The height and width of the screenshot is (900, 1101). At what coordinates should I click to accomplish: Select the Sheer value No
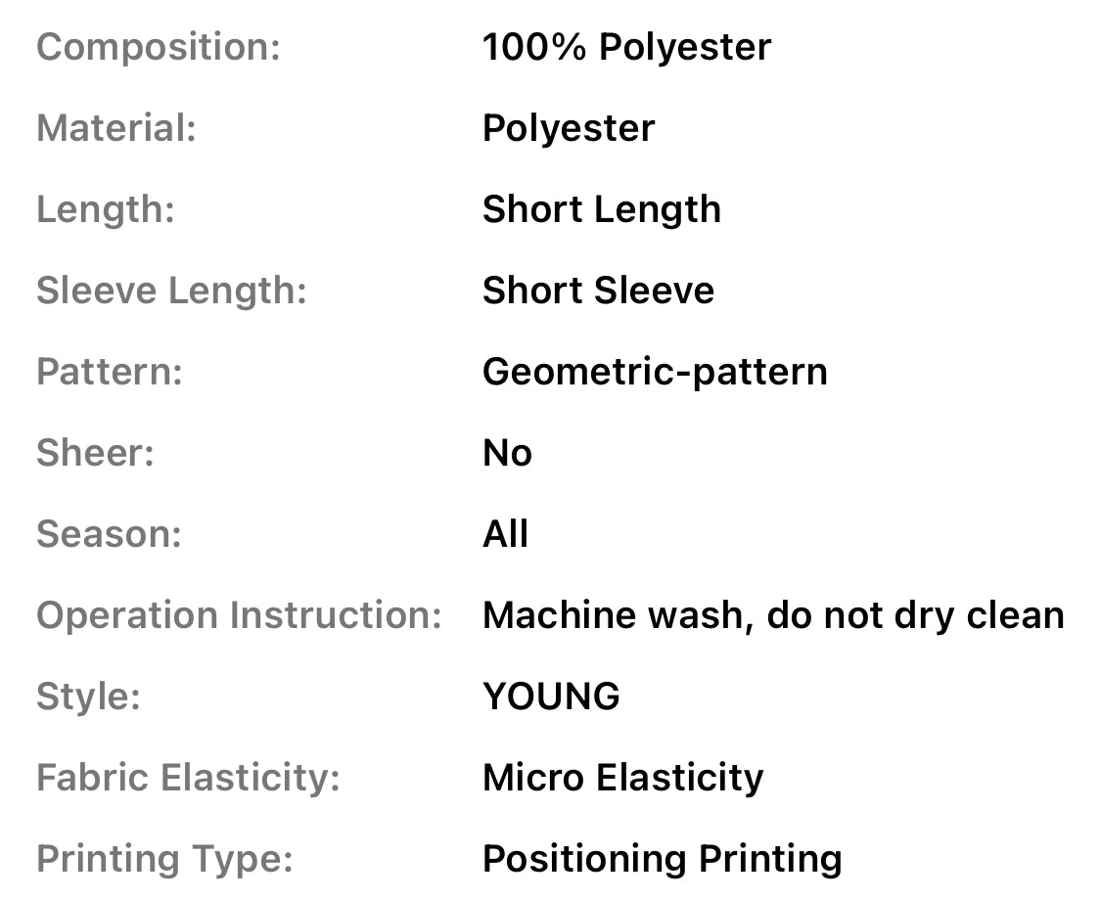(507, 453)
